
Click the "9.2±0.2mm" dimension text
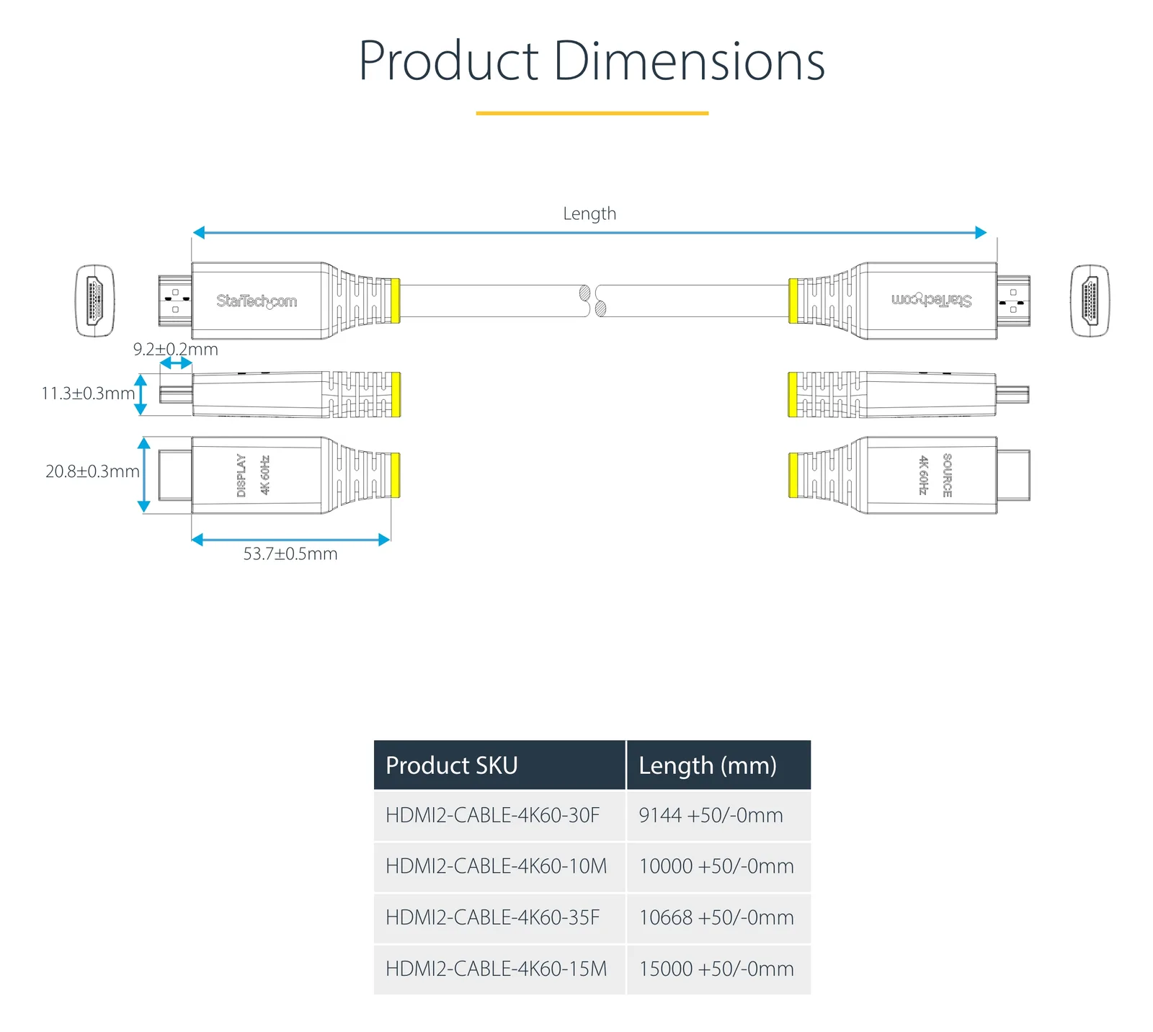[x=175, y=350]
